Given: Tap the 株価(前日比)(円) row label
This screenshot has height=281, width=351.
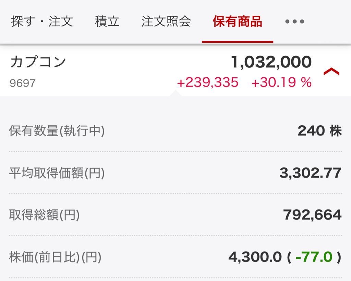Looking at the screenshot, I should pyautogui.click(x=55, y=257).
